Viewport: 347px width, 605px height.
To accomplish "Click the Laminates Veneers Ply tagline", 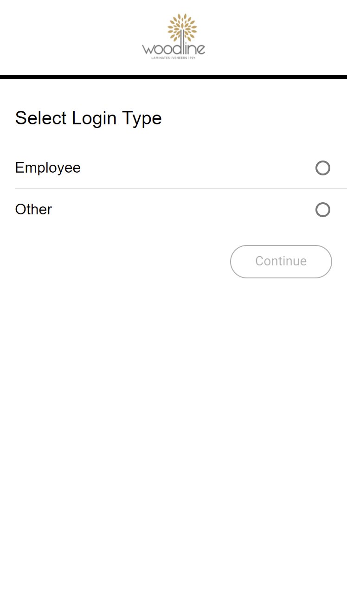I will [x=173, y=58].
